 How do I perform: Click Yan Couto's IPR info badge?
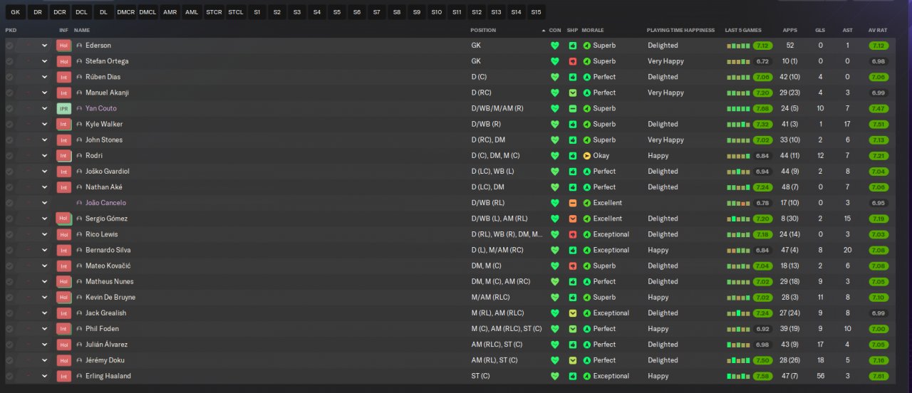point(64,108)
